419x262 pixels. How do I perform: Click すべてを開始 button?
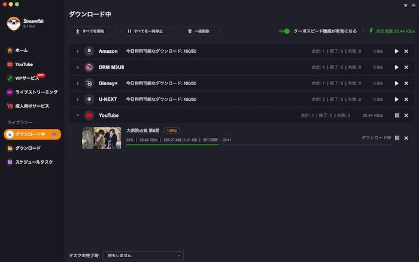pyautogui.click(x=92, y=31)
